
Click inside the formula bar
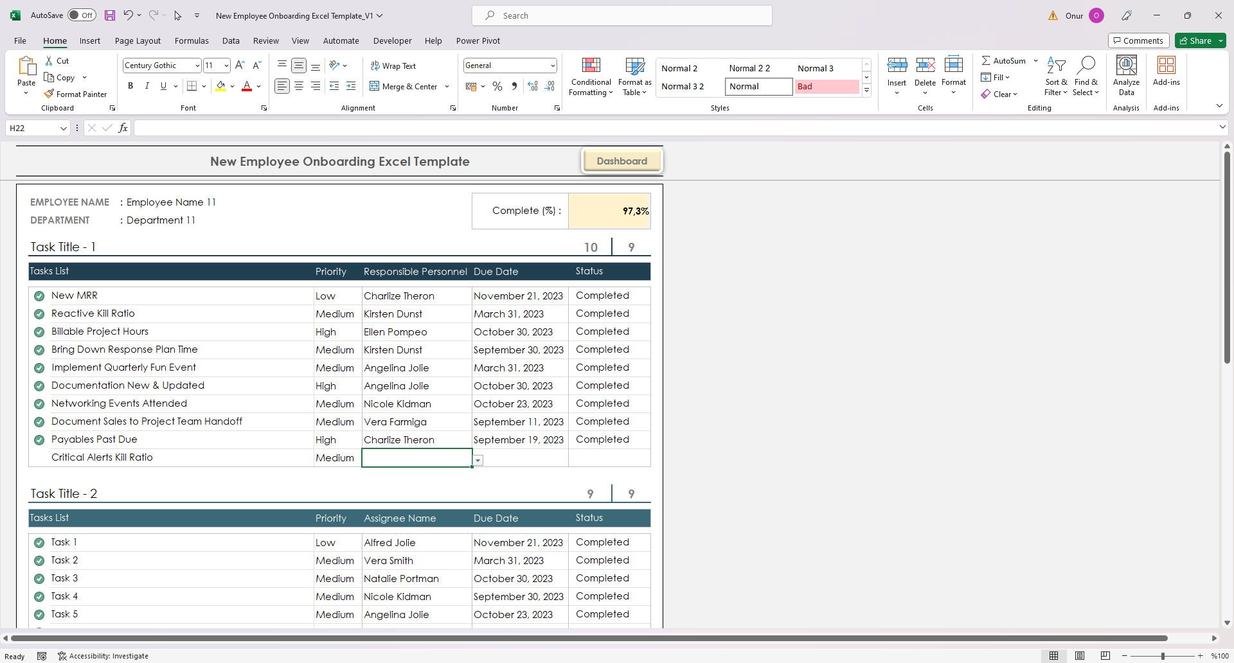click(x=450, y=128)
